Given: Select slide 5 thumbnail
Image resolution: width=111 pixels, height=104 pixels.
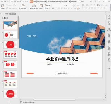Looking at the screenshot, I should tap(10, 64).
